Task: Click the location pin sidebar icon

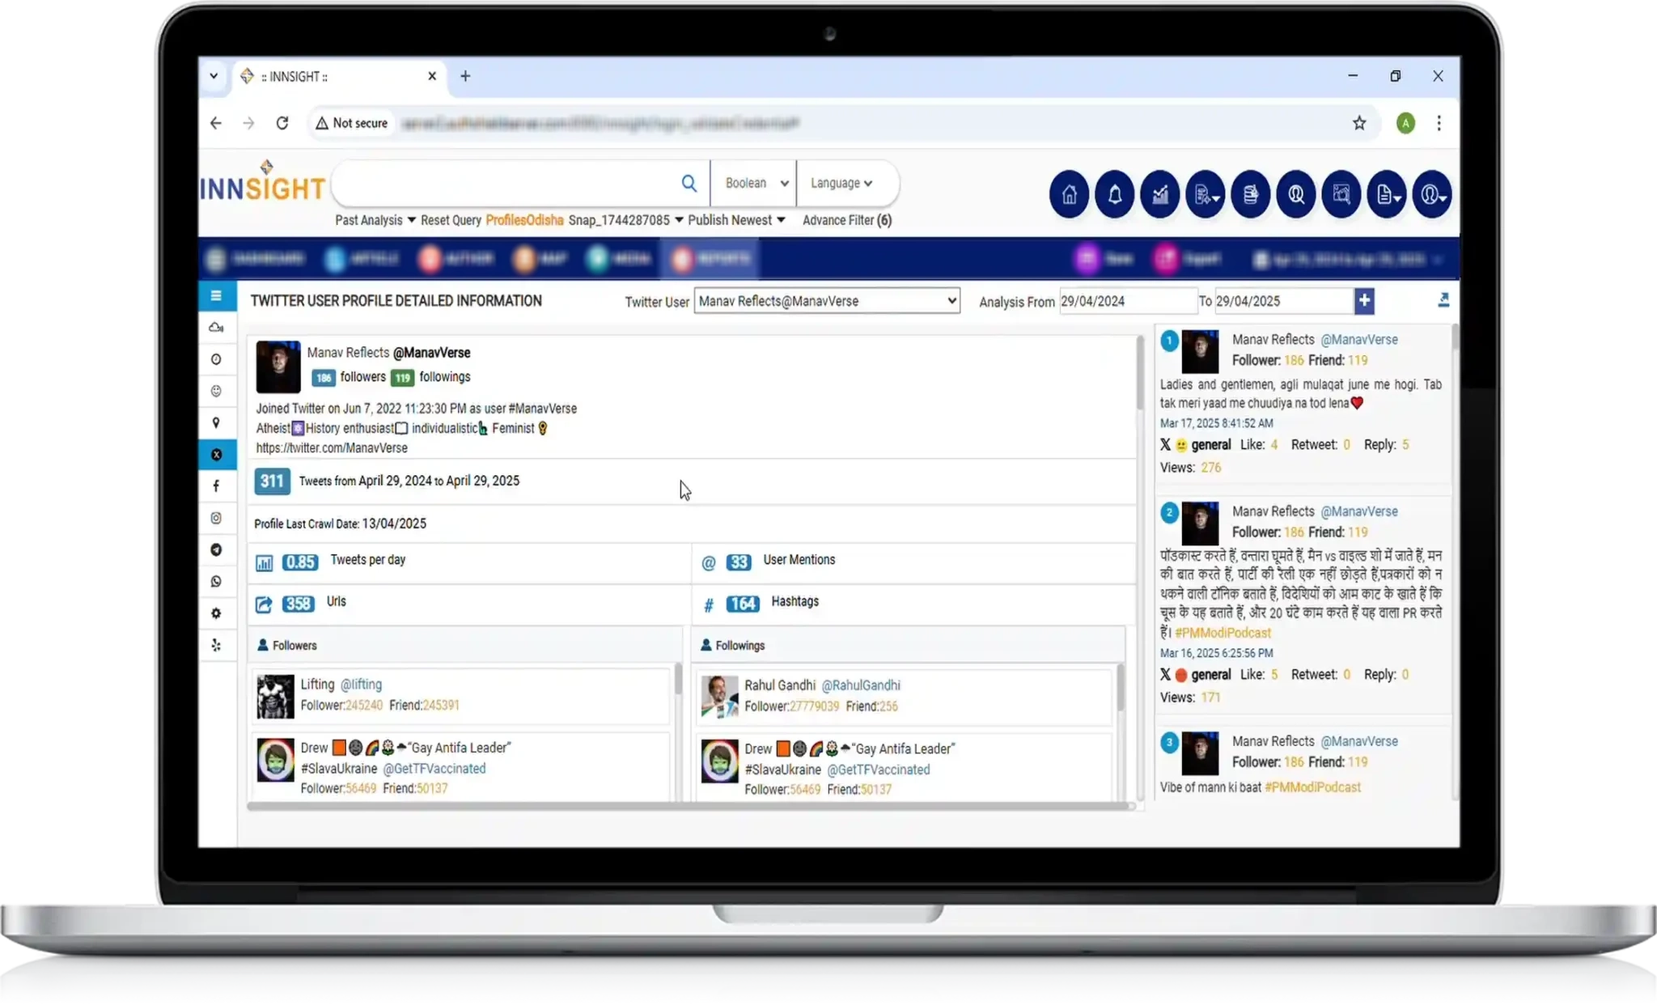Action: (216, 423)
